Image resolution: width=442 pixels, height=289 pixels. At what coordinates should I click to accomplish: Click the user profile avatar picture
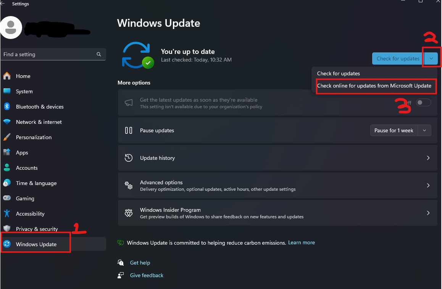coord(11,28)
